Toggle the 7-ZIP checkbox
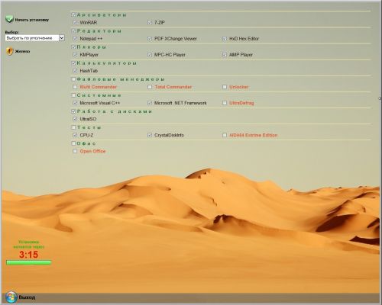This screenshot has width=382, height=305. click(150, 23)
